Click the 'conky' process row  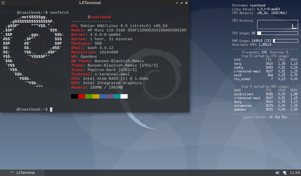click(266, 67)
